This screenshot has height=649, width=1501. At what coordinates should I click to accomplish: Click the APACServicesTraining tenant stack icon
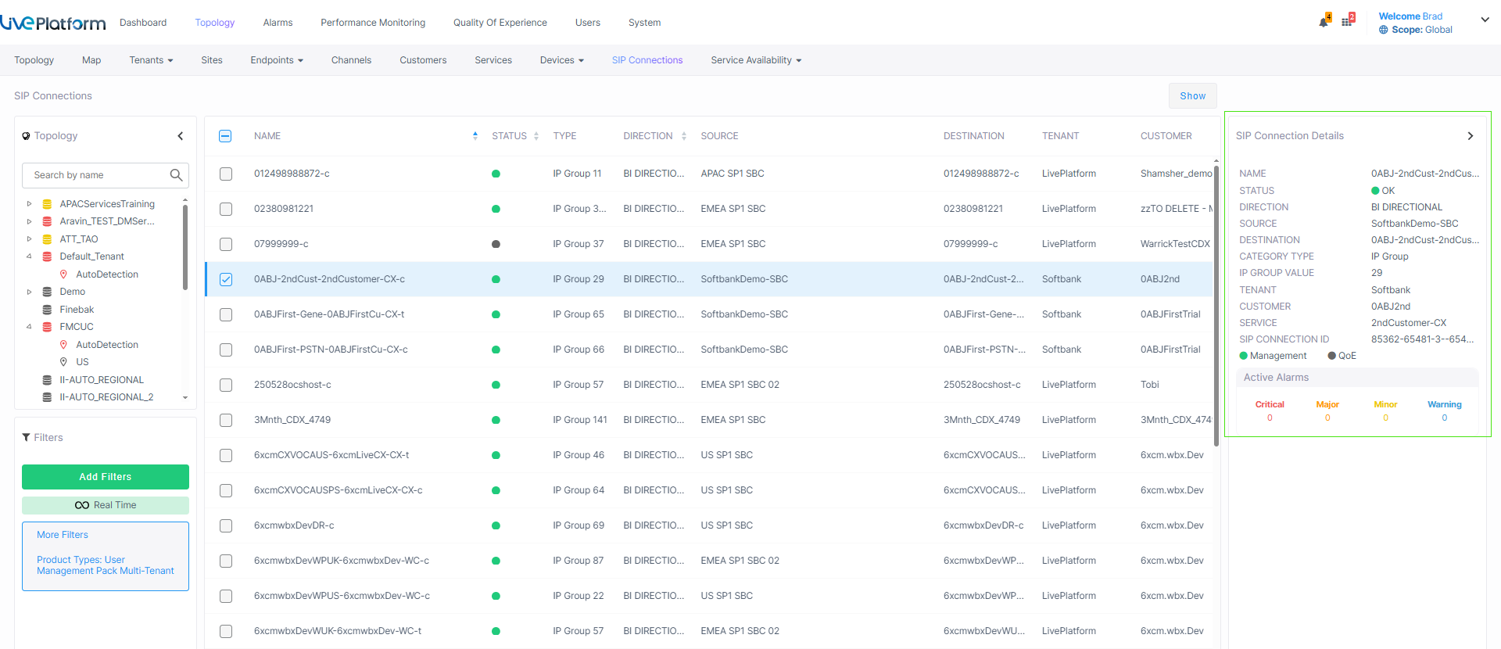(47, 204)
